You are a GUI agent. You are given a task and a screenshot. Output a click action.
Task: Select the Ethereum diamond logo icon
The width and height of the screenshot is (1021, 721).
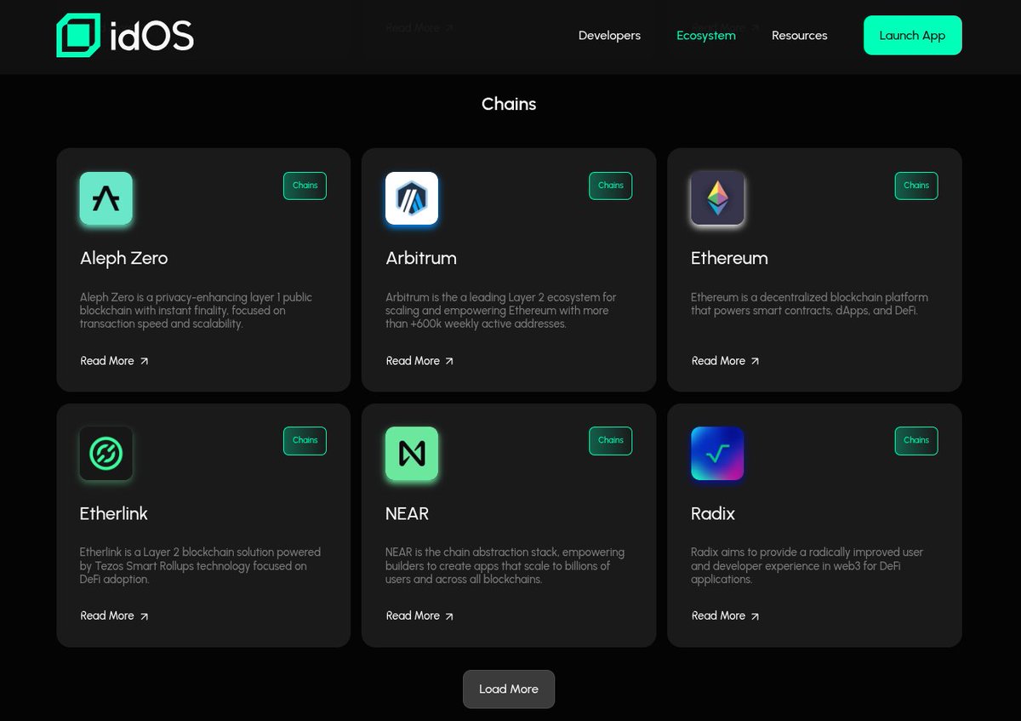tap(717, 198)
